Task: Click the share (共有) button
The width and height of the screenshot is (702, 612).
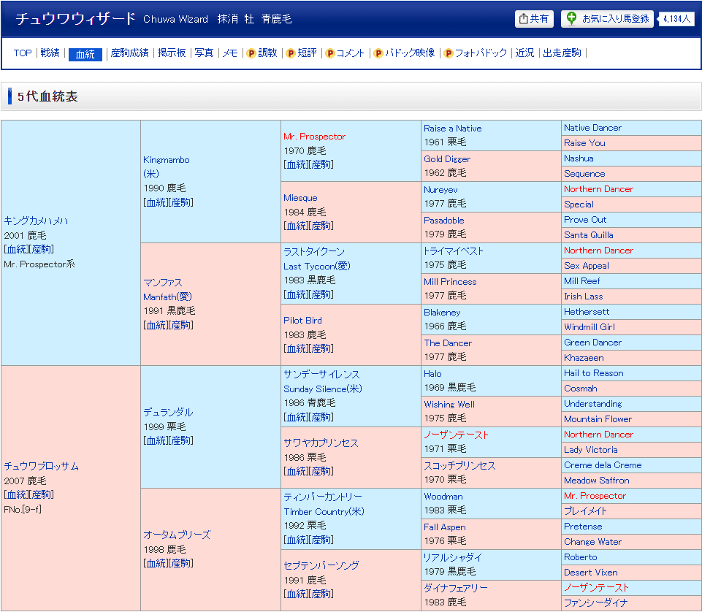Action: pyautogui.click(x=534, y=19)
